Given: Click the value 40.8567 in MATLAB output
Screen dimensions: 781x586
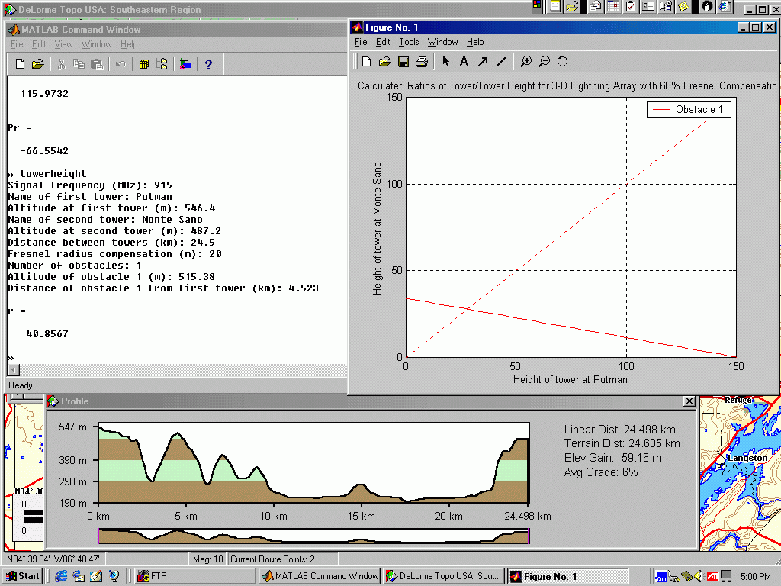Looking at the screenshot, I should 47,334.
